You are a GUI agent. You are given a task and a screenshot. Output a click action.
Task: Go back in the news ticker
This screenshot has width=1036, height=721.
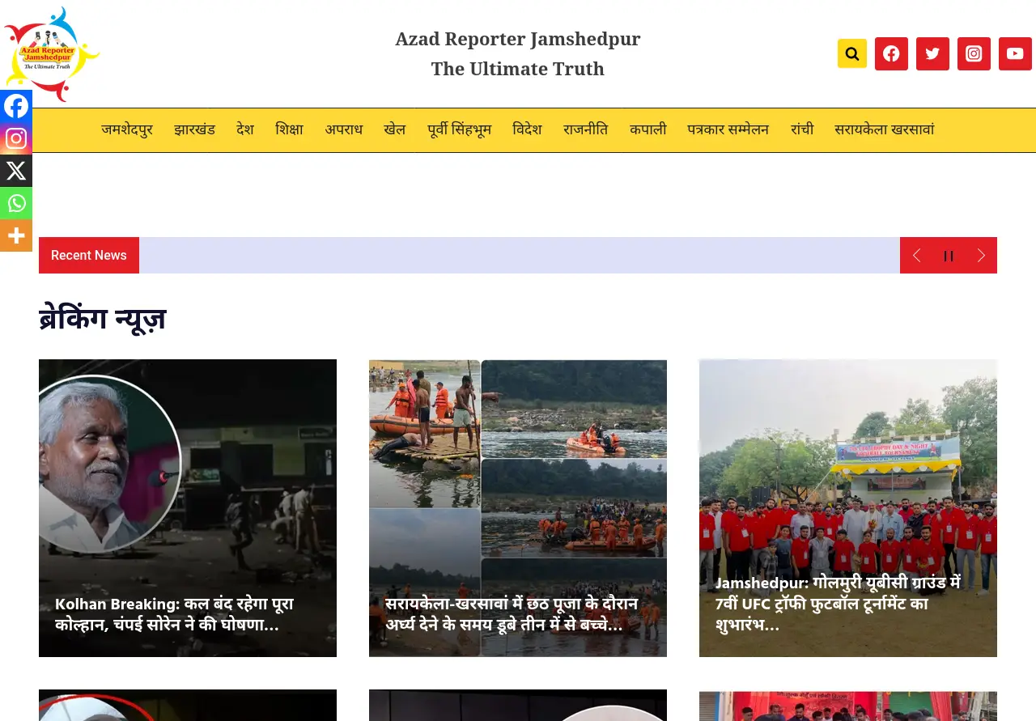tap(916, 255)
